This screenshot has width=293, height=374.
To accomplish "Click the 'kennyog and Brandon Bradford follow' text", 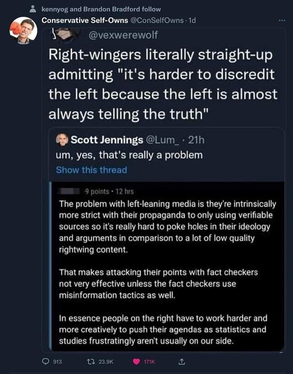I will point(101,9).
